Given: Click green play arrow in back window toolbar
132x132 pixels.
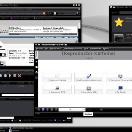Looking at the screenshot, I should click(x=10, y=76).
